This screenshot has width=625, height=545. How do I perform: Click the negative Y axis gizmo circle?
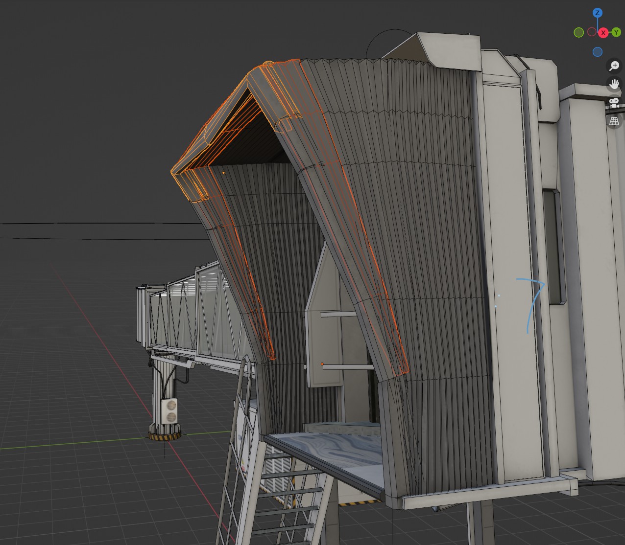(x=578, y=33)
